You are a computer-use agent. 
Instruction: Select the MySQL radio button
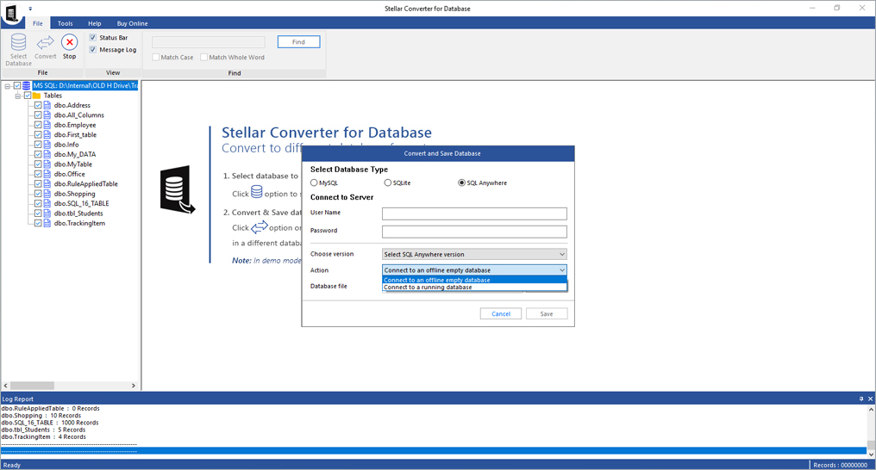point(315,182)
